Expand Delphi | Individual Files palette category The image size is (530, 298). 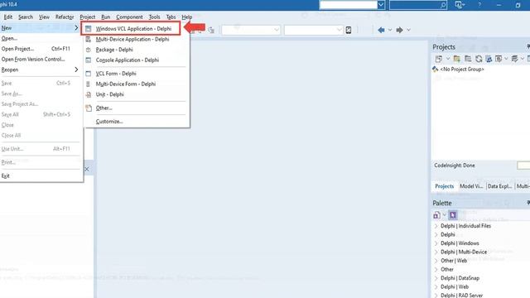tap(436, 226)
